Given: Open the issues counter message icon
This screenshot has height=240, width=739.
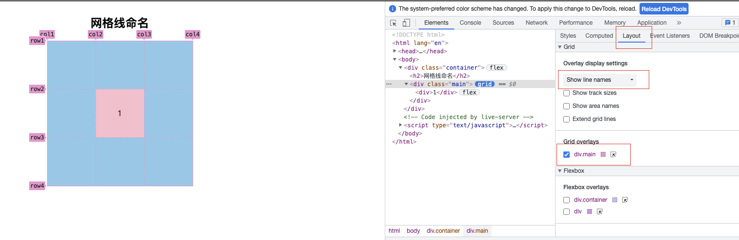Looking at the screenshot, I should click(x=729, y=23).
